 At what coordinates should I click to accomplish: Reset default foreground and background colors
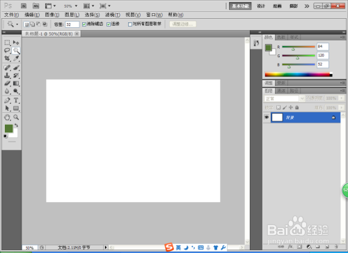click(x=6, y=136)
